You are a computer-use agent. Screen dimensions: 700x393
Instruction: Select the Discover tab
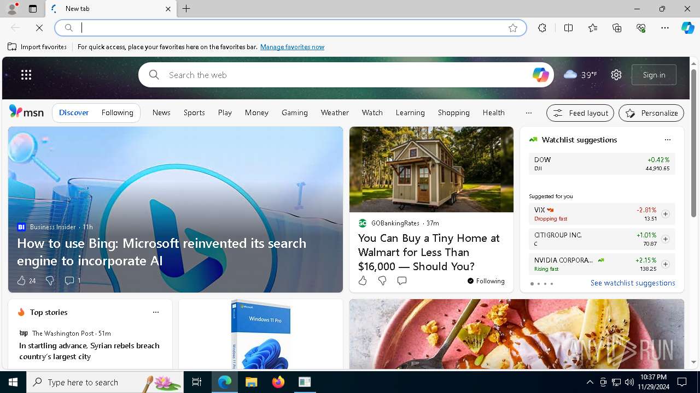pyautogui.click(x=74, y=112)
